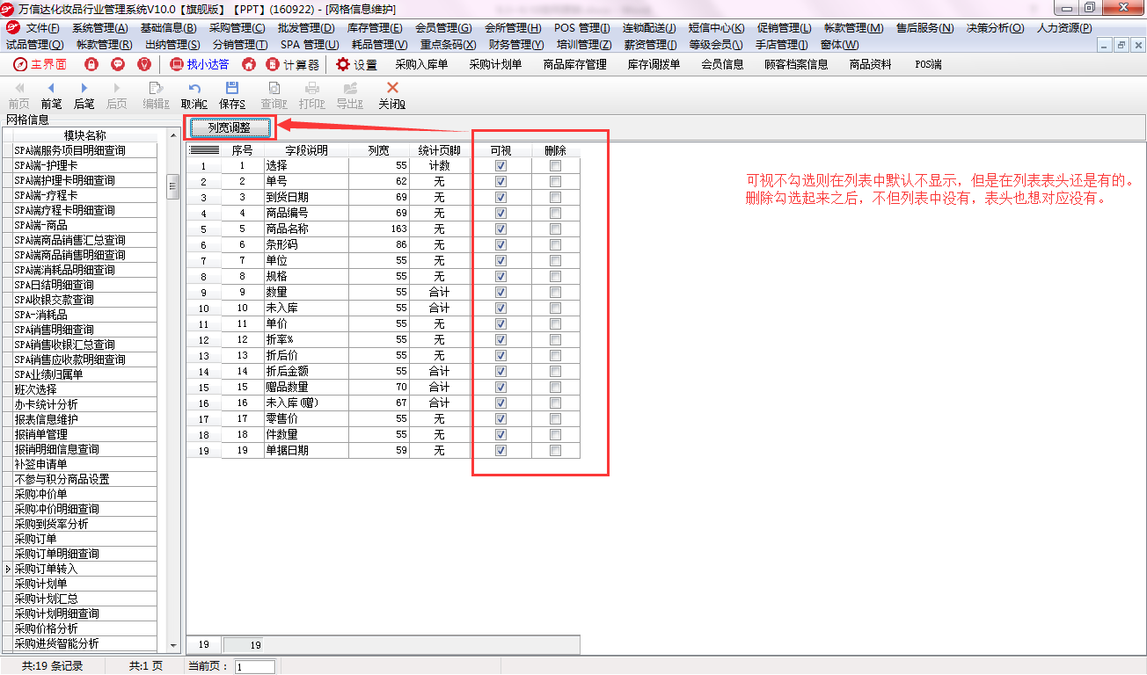Open 会员信息 shortcut
1147x675 pixels.
tap(722, 64)
